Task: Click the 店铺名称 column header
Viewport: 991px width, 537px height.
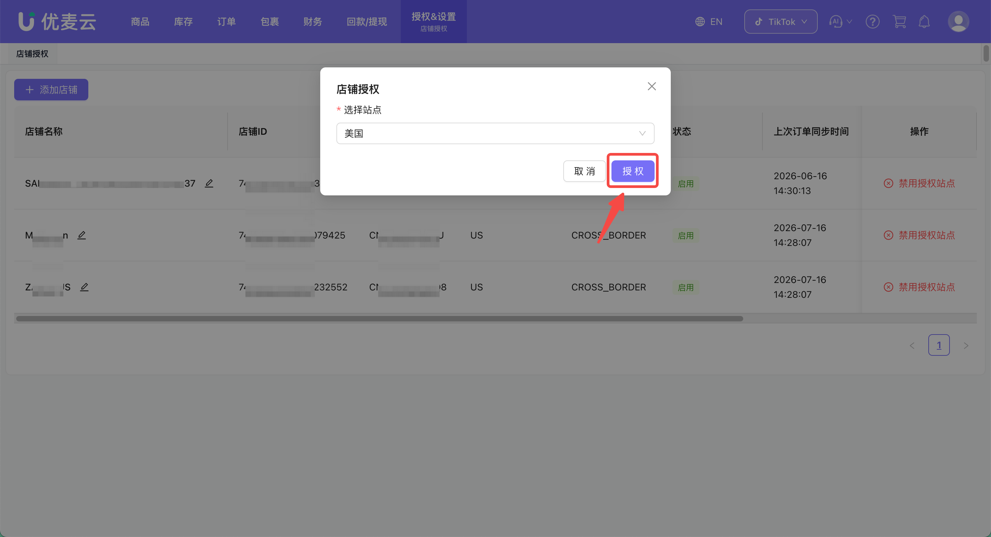Action: point(44,131)
